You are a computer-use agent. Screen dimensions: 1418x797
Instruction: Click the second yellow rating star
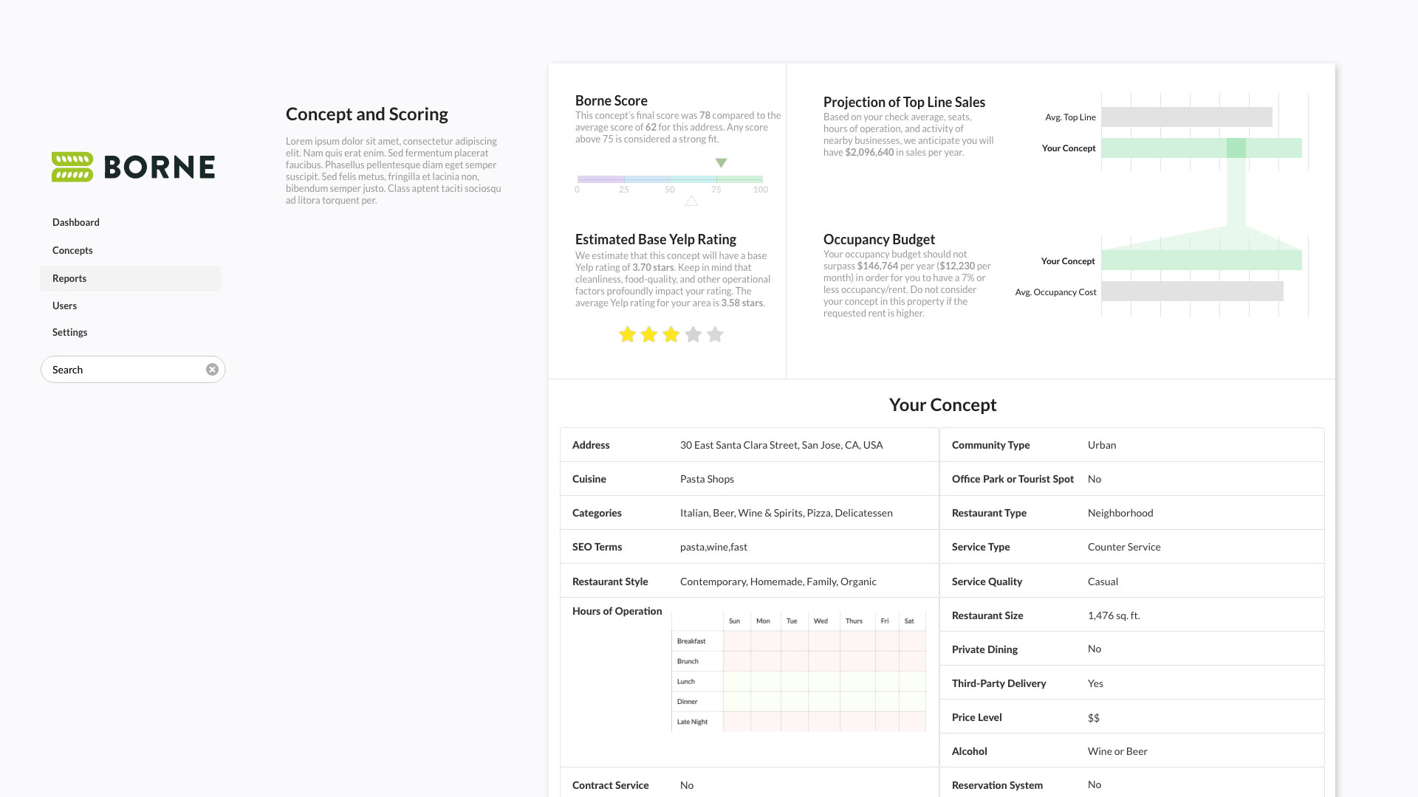click(x=649, y=335)
